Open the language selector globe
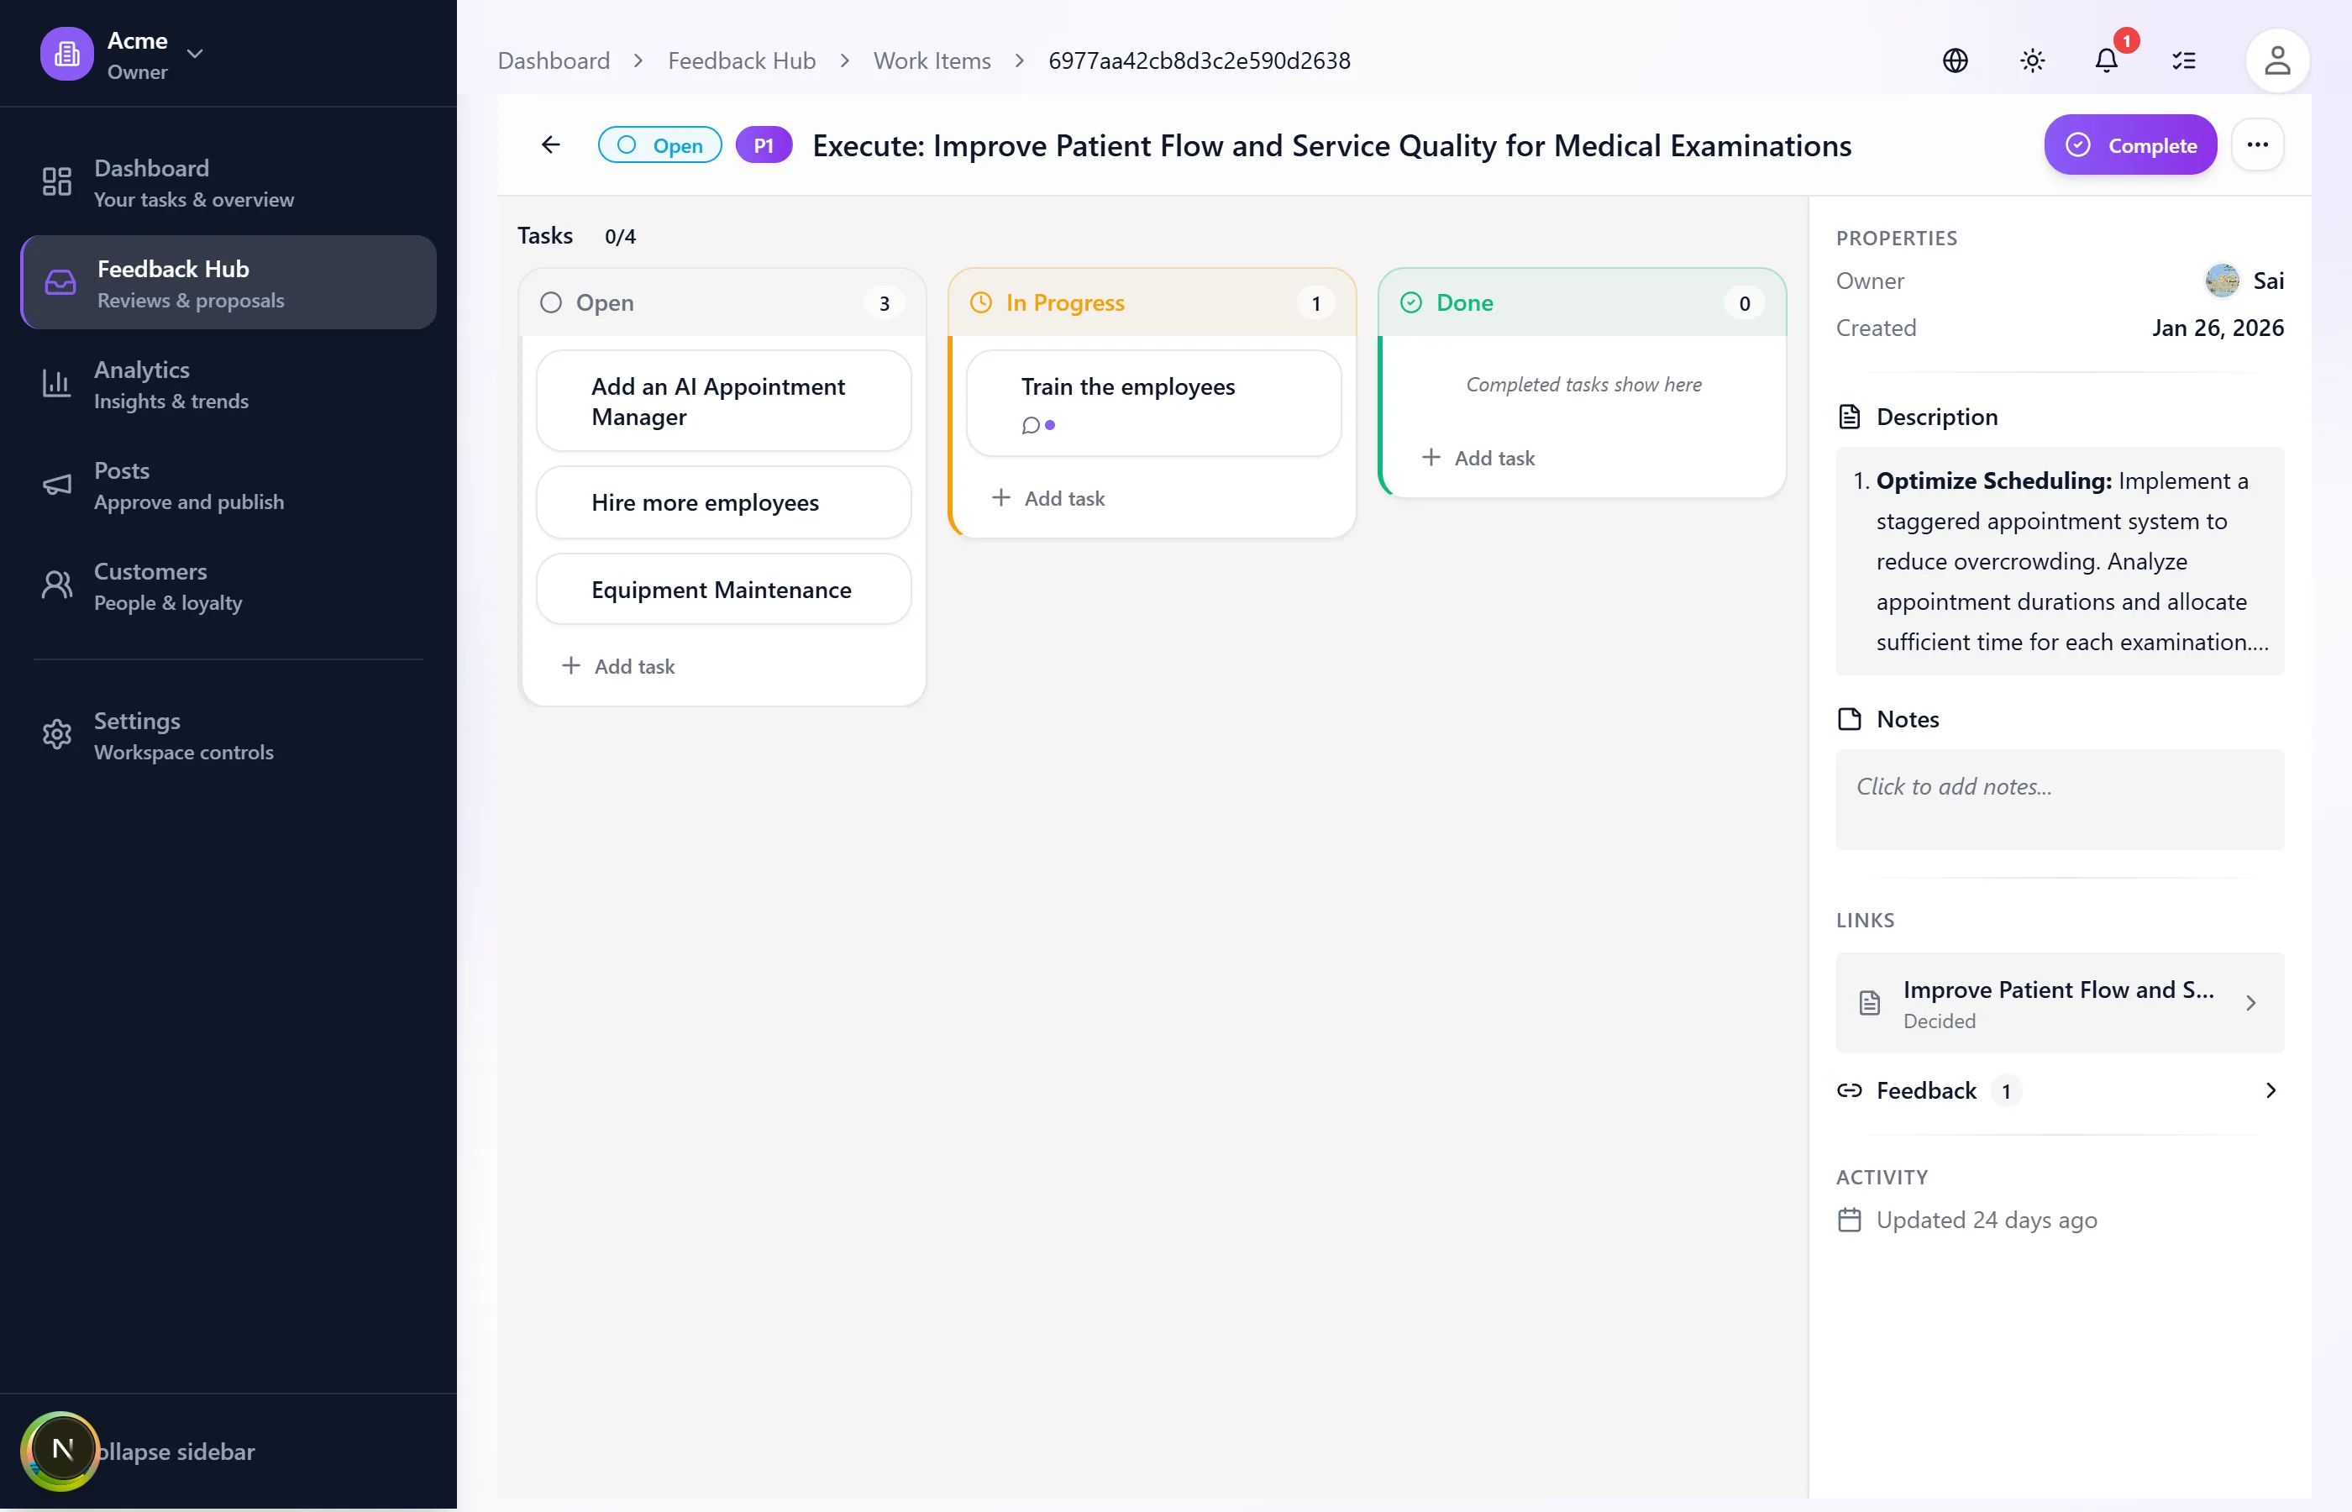Screen dimensions: 2352x1512 (x=1955, y=60)
